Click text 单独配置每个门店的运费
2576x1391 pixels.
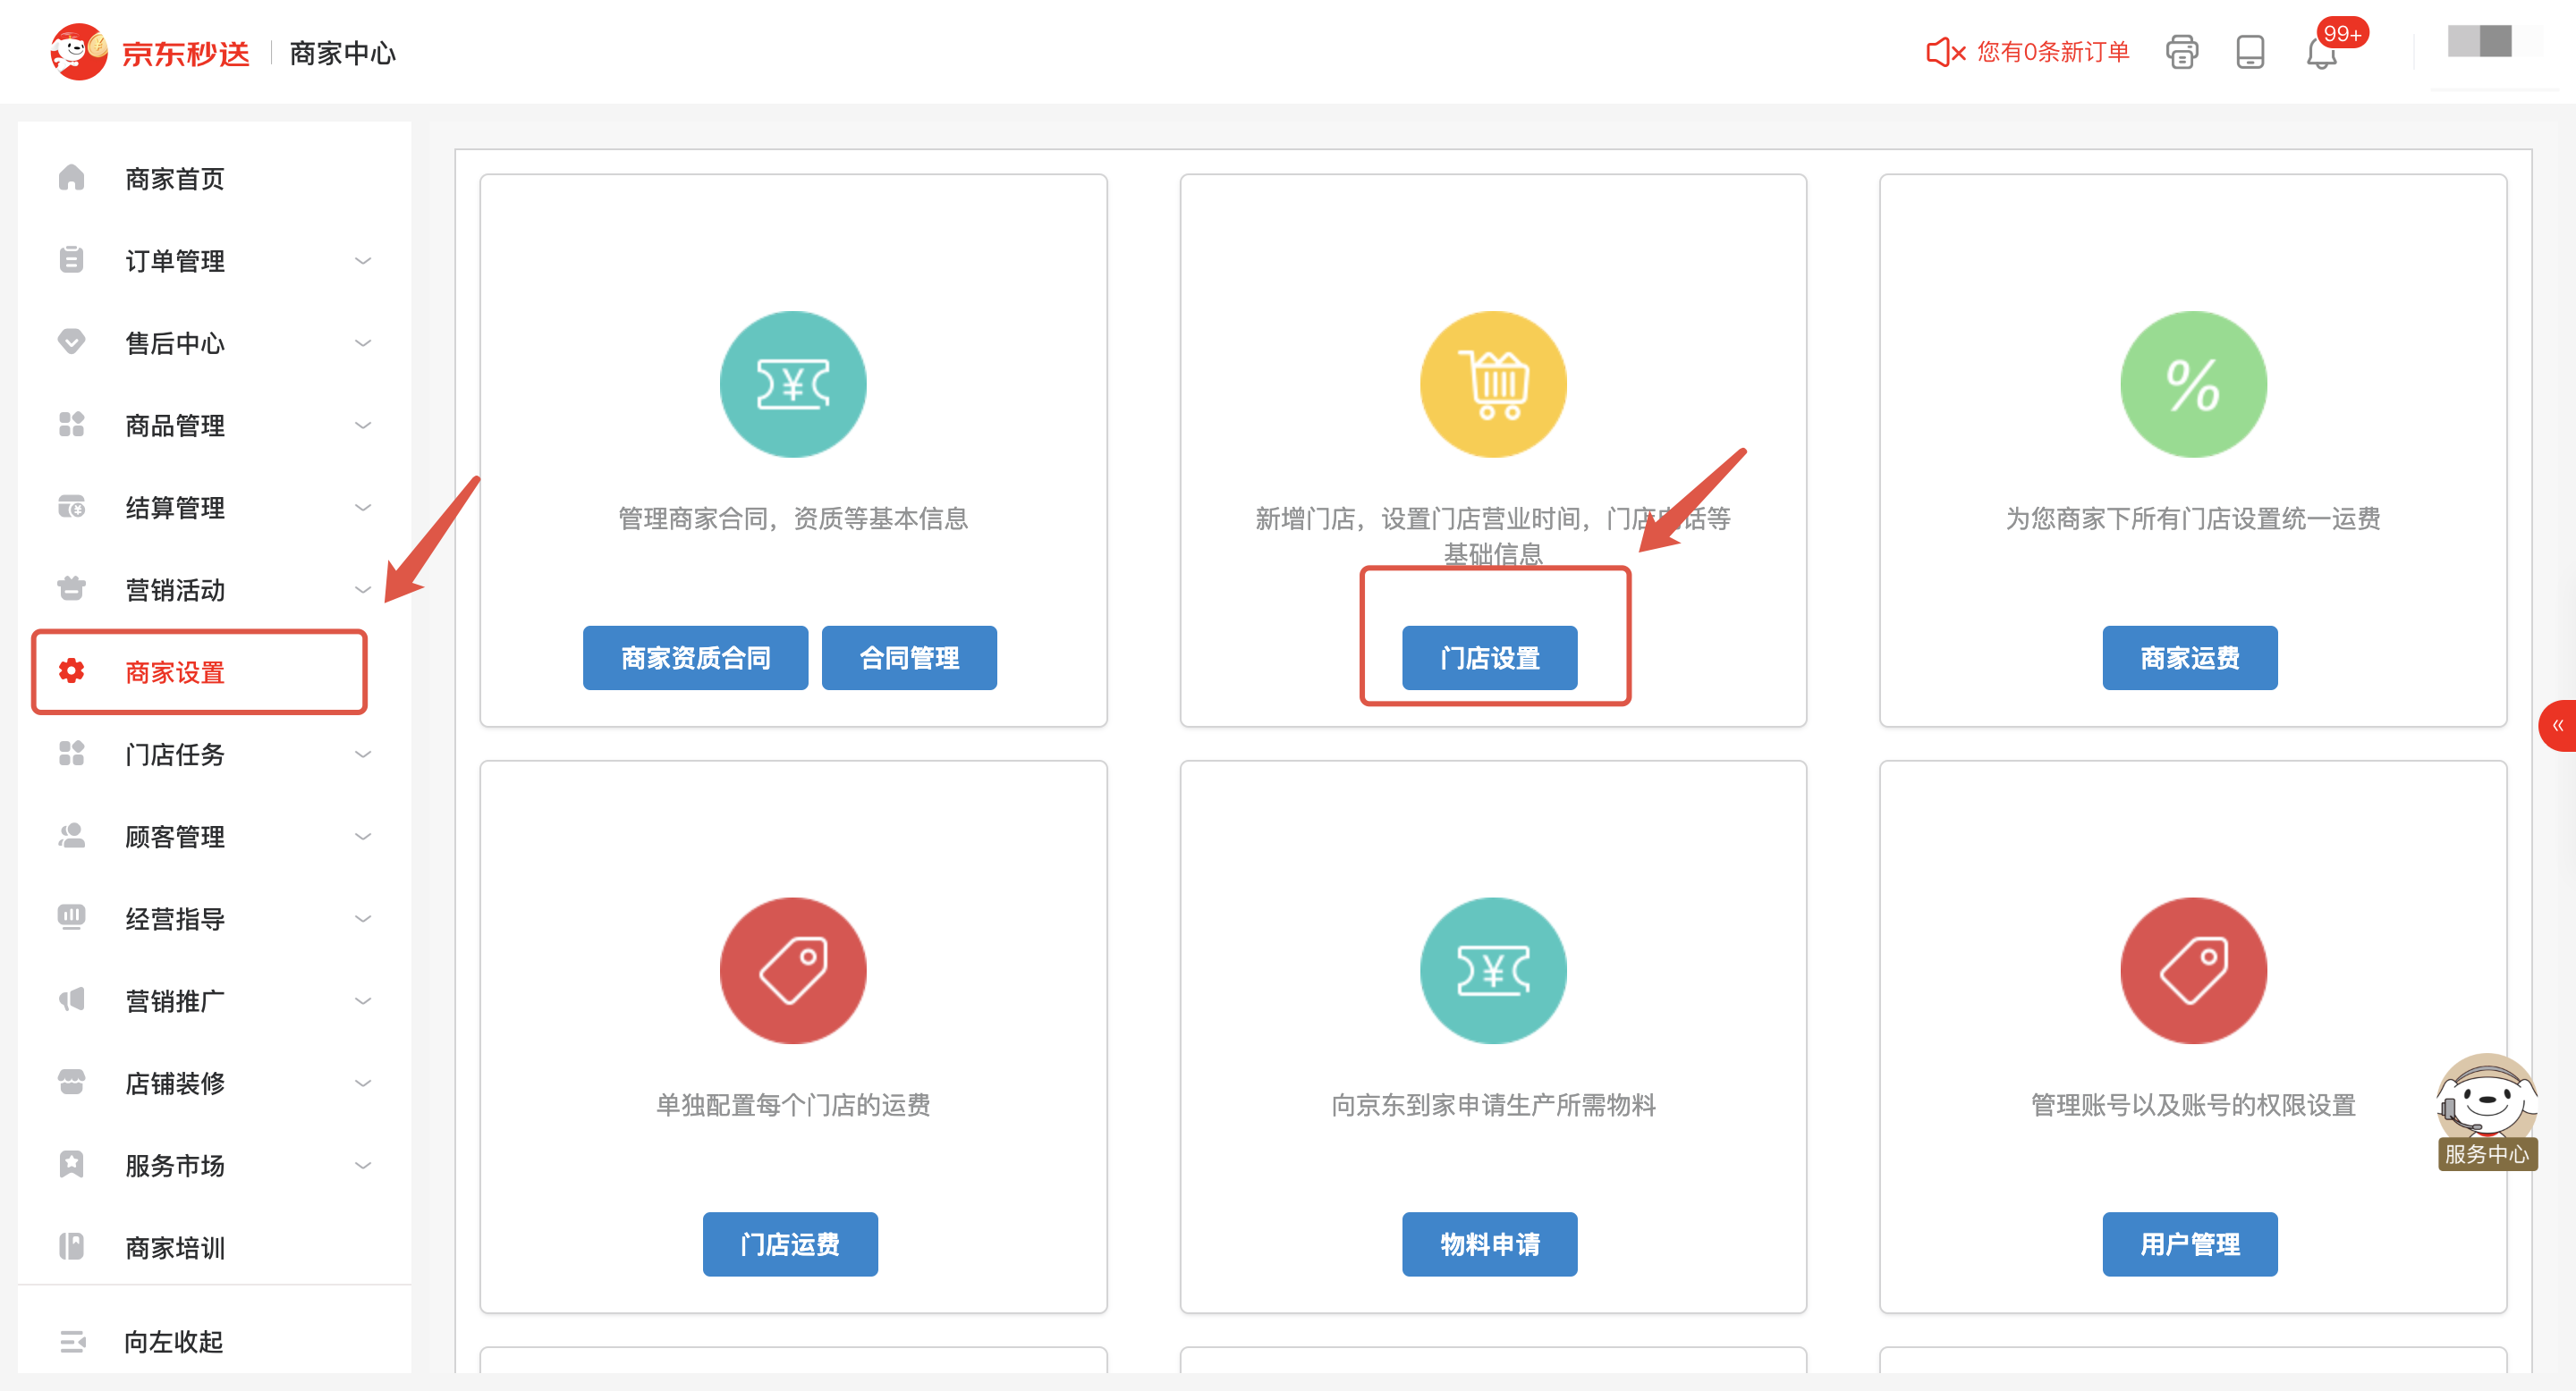coord(793,1105)
